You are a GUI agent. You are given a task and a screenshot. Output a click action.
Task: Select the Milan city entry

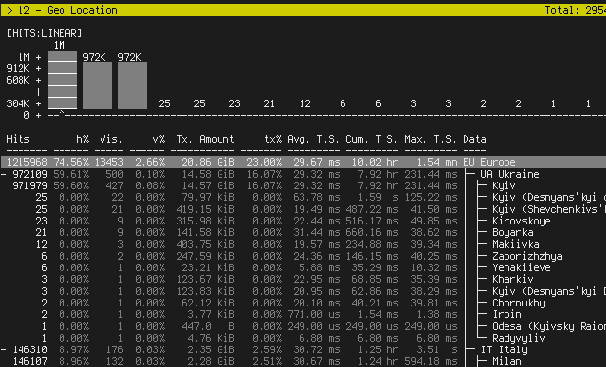pyautogui.click(x=506, y=361)
